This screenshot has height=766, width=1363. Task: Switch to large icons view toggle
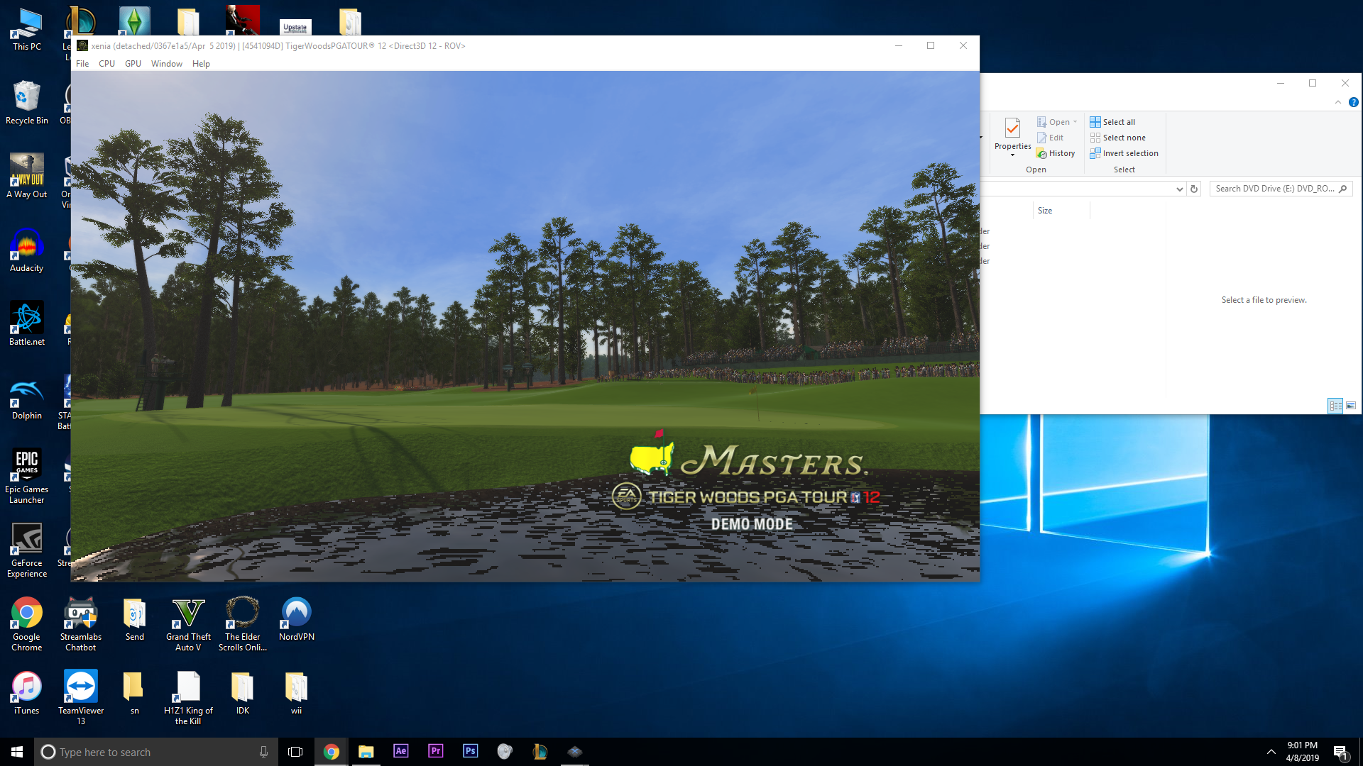[x=1351, y=406]
